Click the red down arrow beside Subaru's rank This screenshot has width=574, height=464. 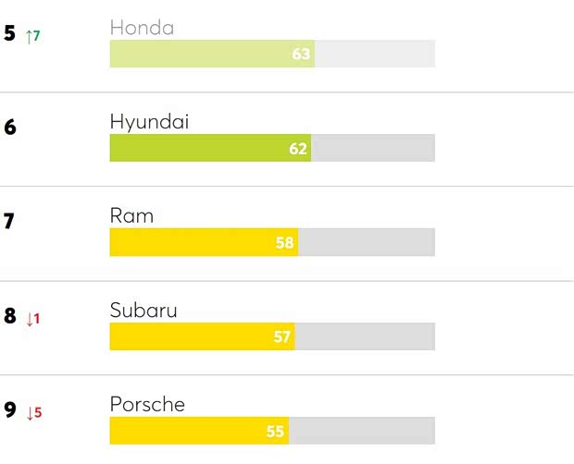point(31,319)
